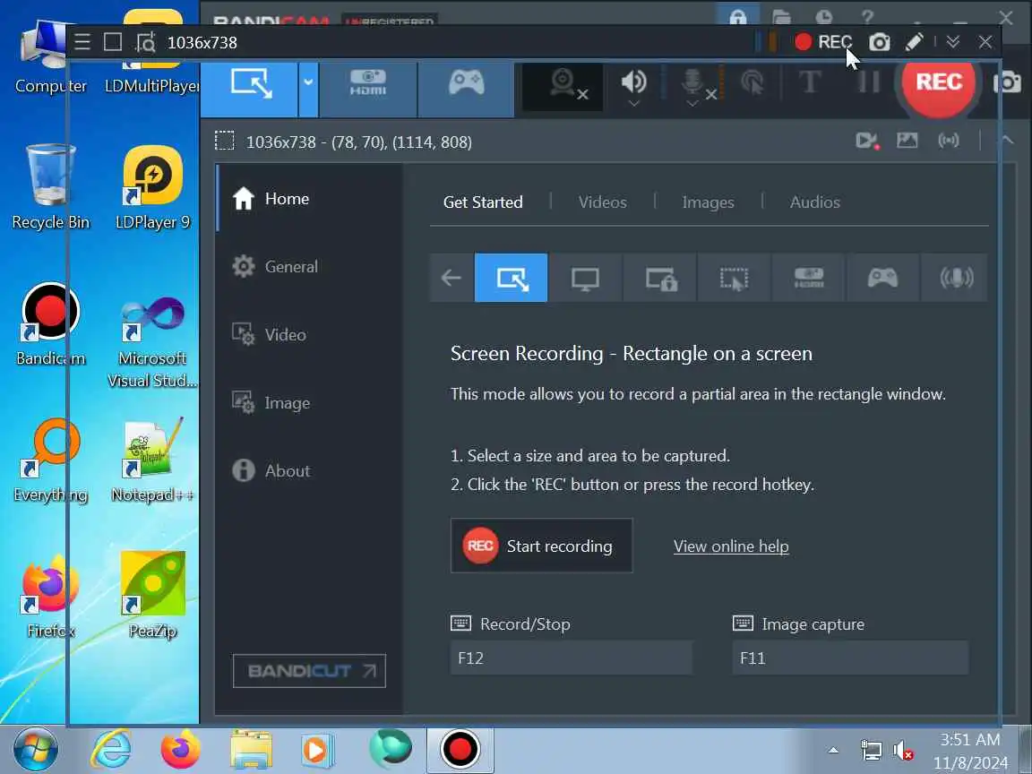This screenshot has height=774, width=1032.
Task: Click the video recording status icon
Action: 867,140
